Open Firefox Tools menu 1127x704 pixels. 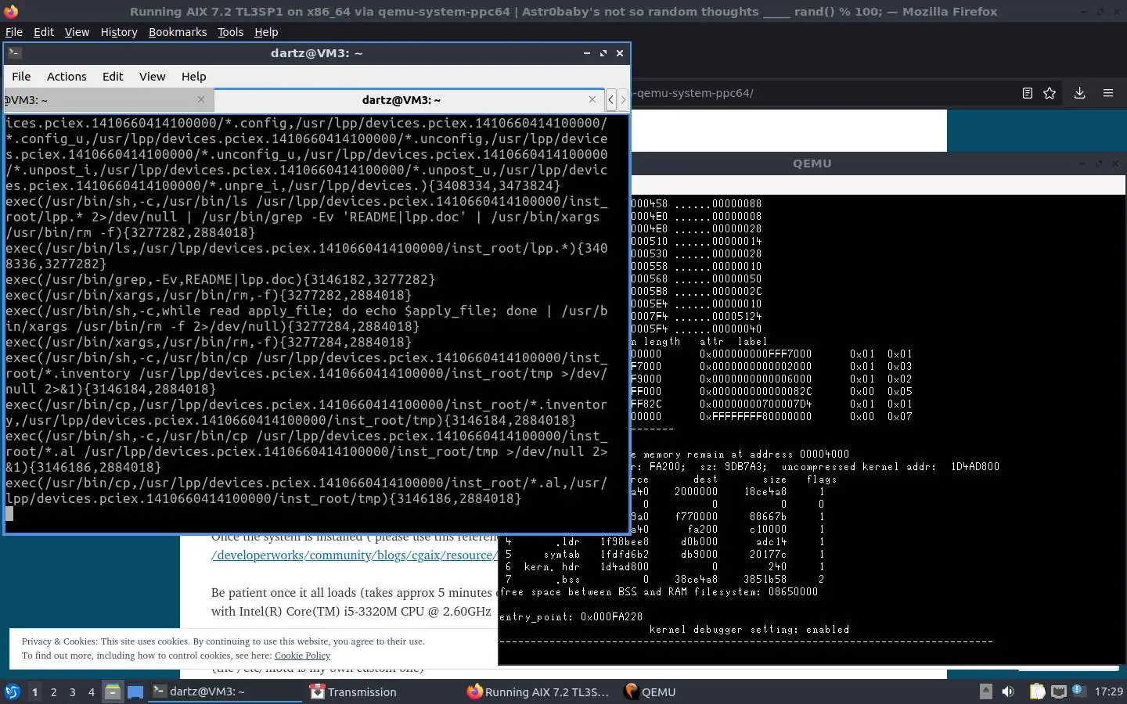click(230, 32)
